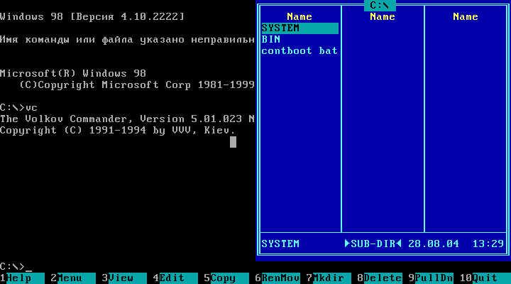The image size is (511, 284).
Task: Click the Russian error message line
Action: (128, 40)
